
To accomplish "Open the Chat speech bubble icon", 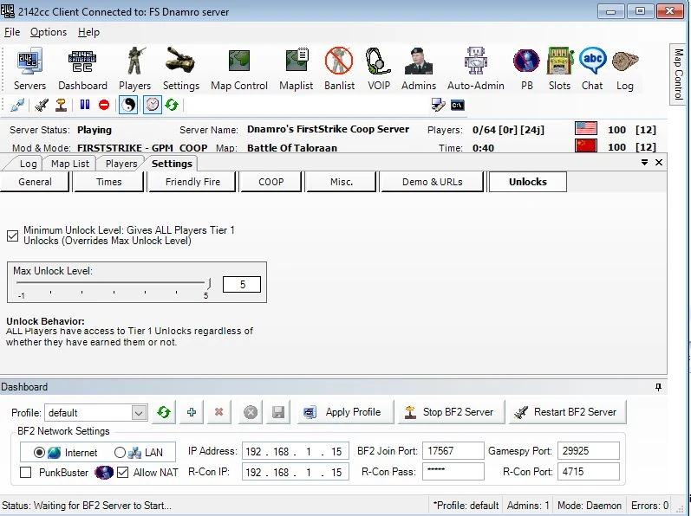I will click(592, 69).
